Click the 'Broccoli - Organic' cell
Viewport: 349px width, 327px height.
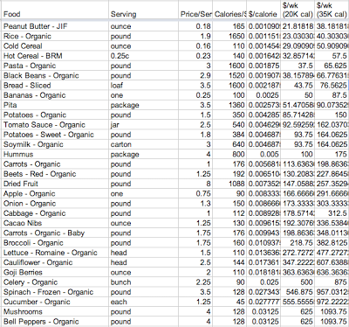(x=55, y=243)
